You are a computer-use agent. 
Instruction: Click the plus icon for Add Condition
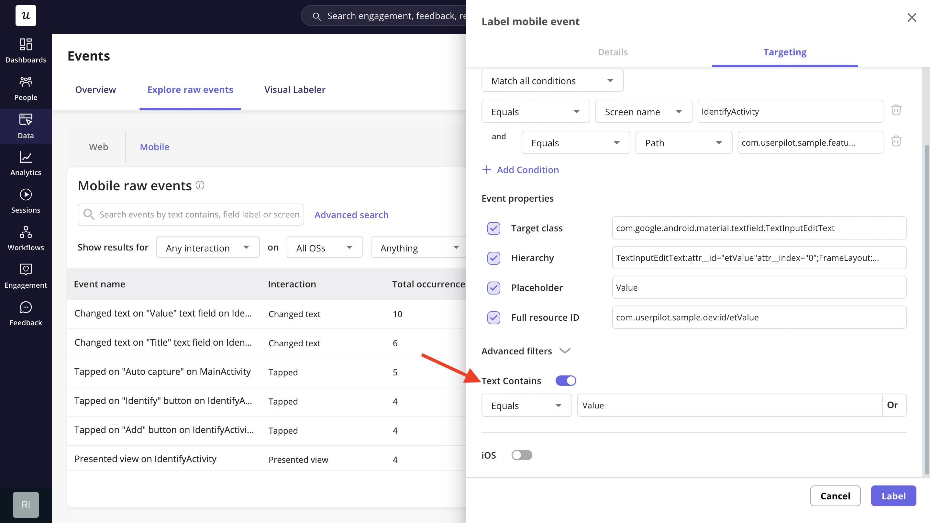[486, 170]
